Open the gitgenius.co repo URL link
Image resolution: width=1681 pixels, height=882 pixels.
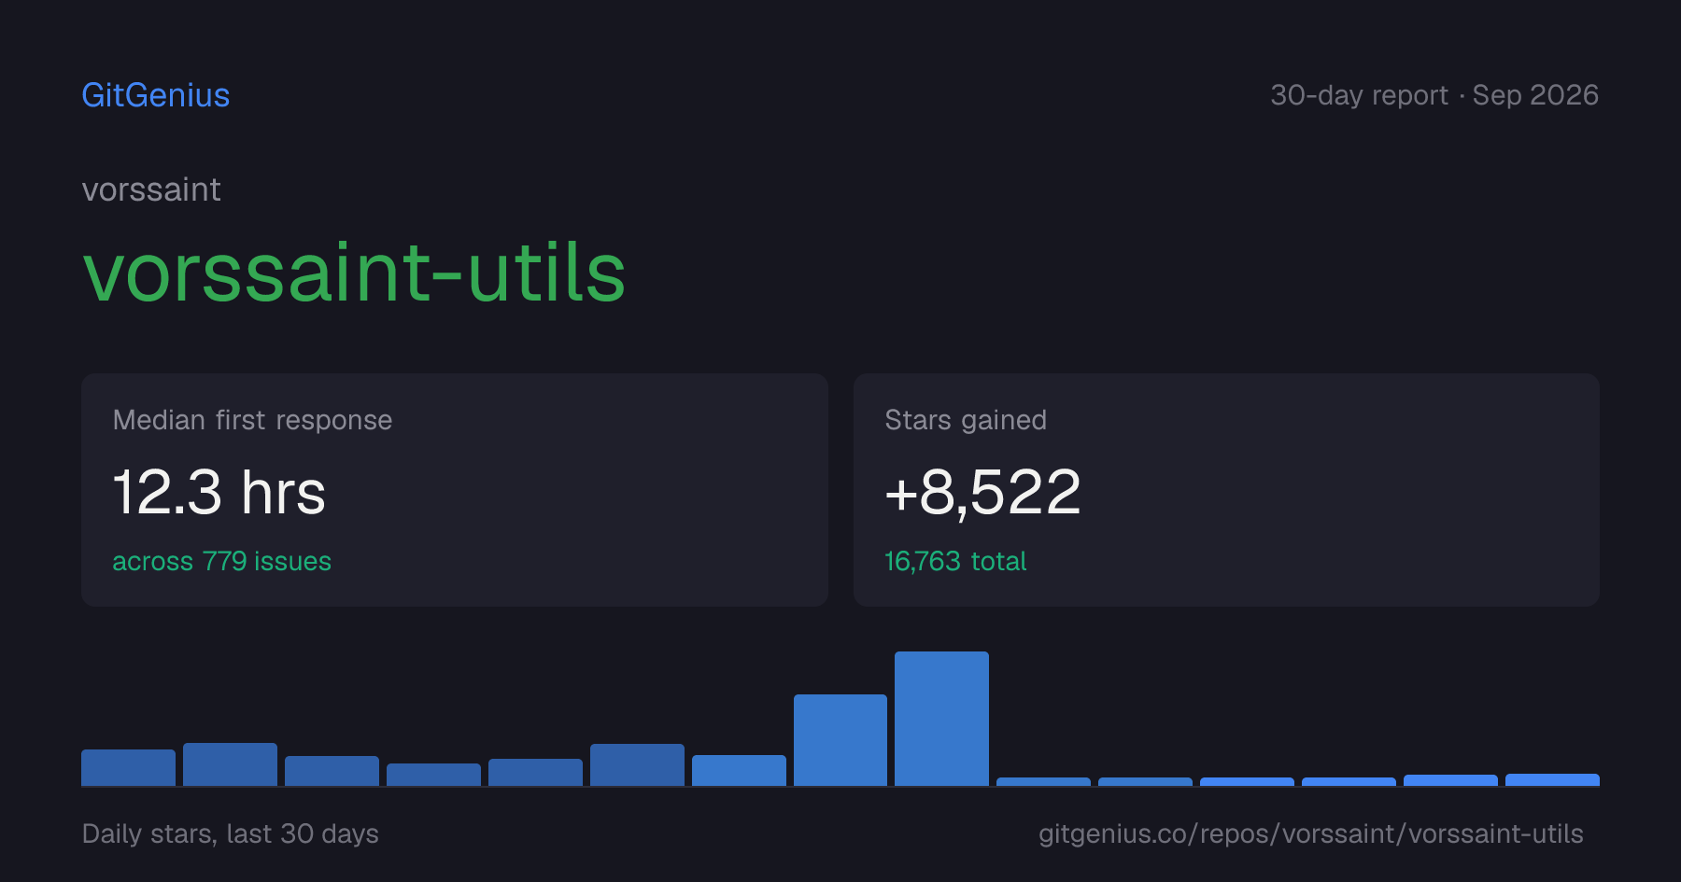[x=1311, y=833]
